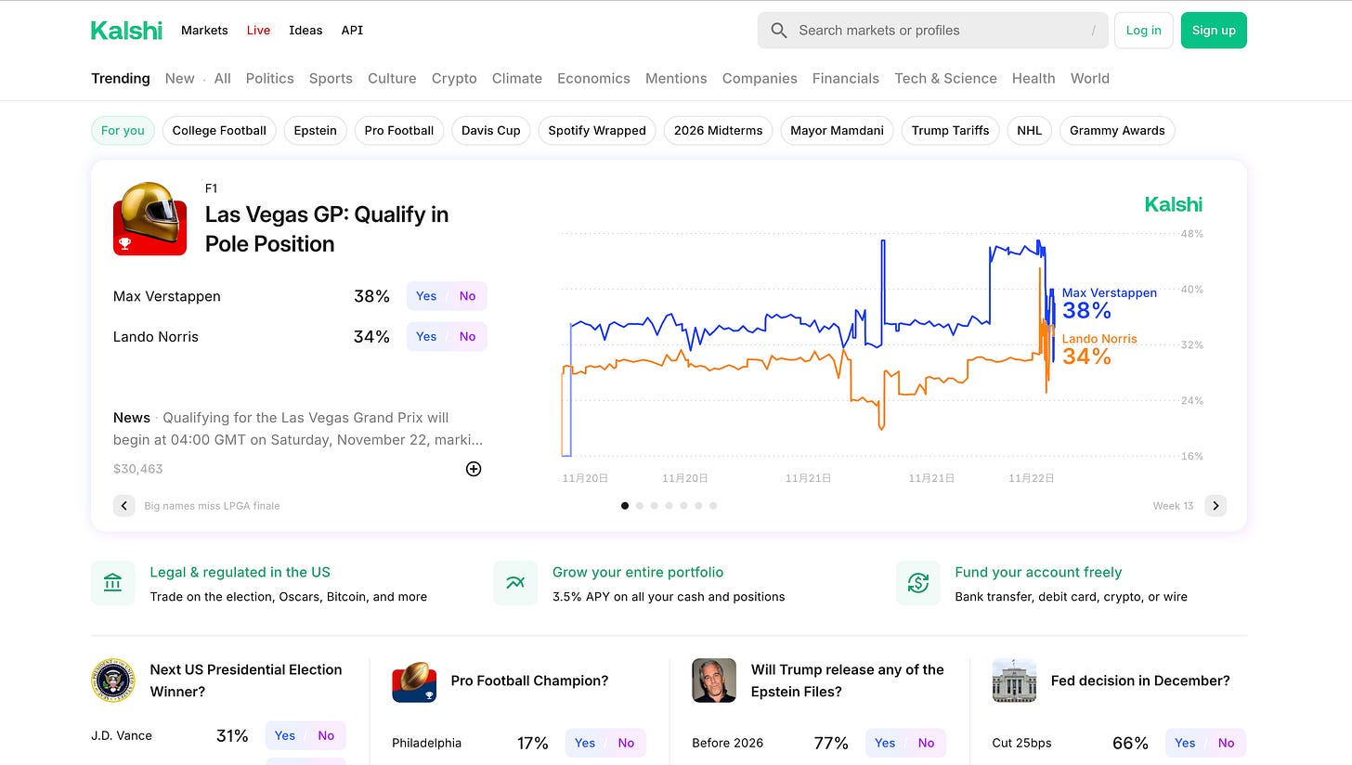Screen dimensions: 1352x765
Task: Click Yes for Philadelphia
Action: tap(585, 743)
